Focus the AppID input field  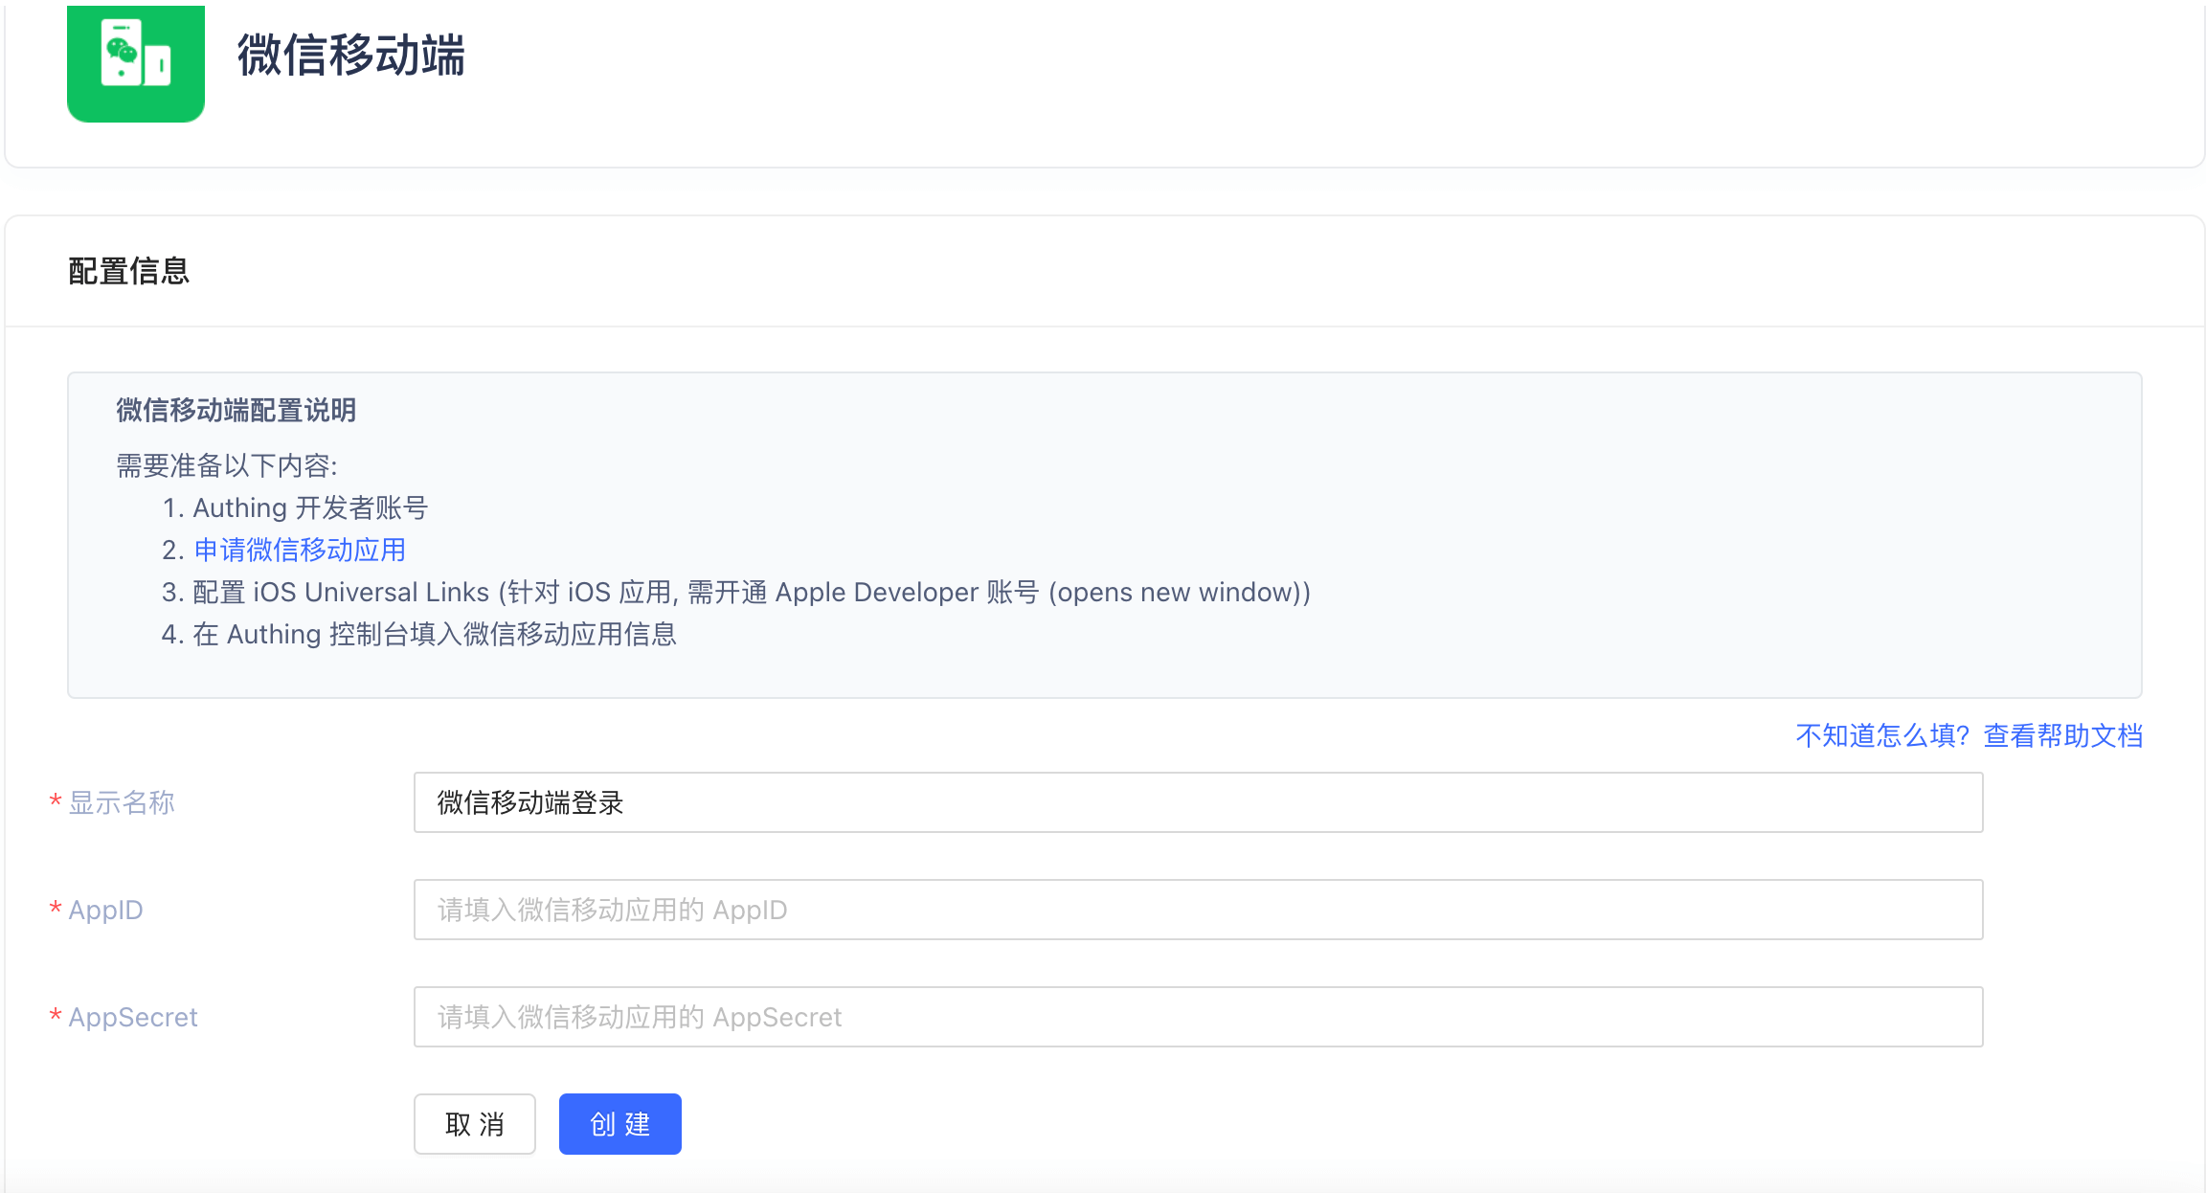(1197, 910)
